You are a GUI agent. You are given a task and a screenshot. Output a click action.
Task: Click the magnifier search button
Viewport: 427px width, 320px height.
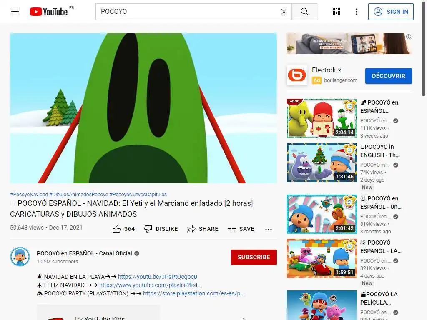pyautogui.click(x=305, y=12)
